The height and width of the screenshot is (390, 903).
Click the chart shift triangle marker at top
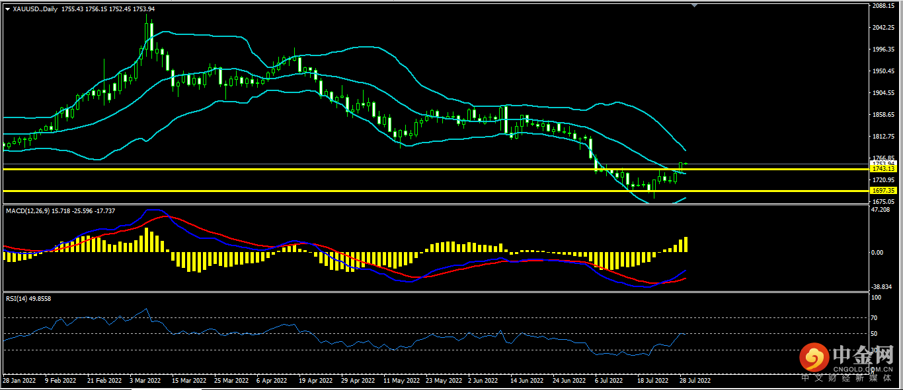[694, 5]
